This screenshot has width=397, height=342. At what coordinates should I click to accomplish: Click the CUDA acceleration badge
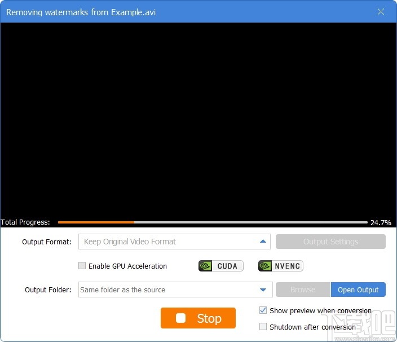coord(221,266)
